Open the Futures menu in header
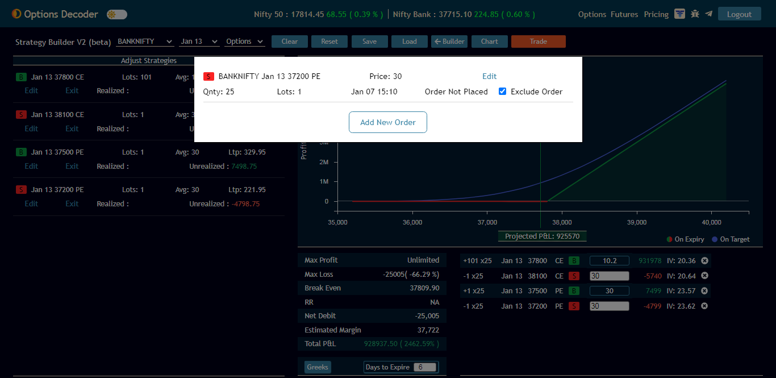The height and width of the screenshot is (378, 776). 624,14
